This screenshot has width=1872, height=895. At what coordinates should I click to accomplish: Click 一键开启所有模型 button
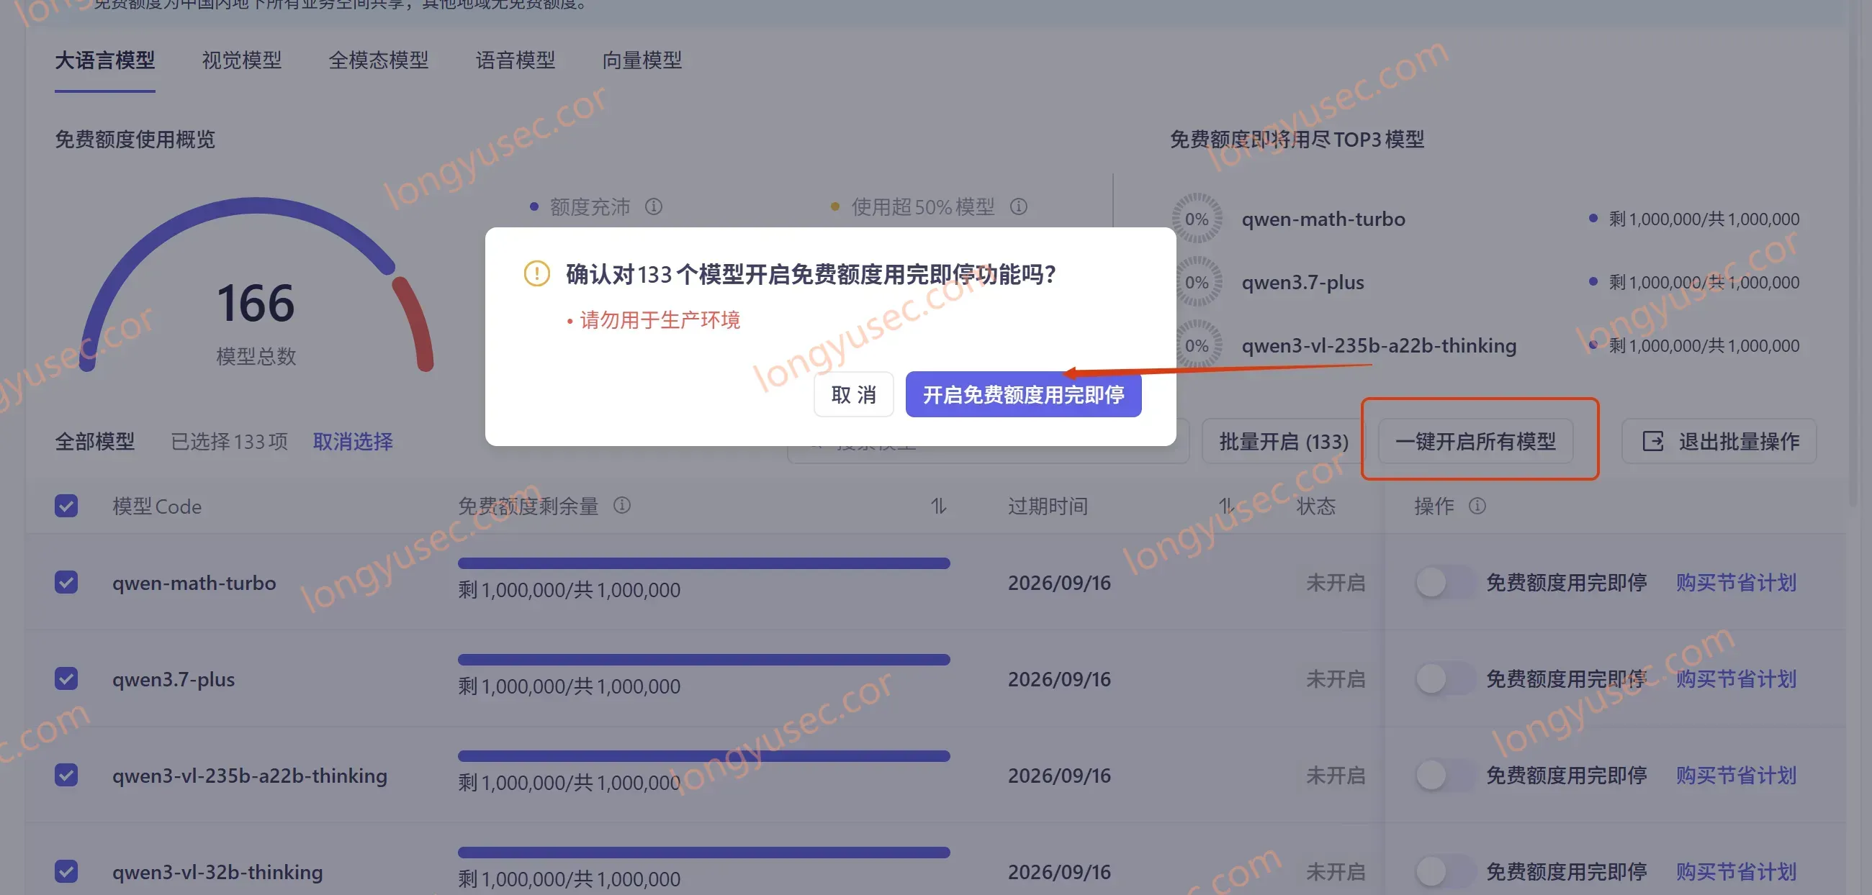[1475, 441]
